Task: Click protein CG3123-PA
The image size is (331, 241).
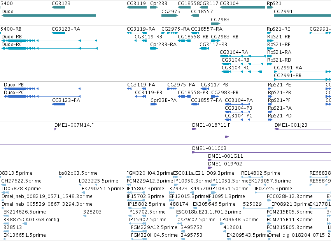Action: 66,100
